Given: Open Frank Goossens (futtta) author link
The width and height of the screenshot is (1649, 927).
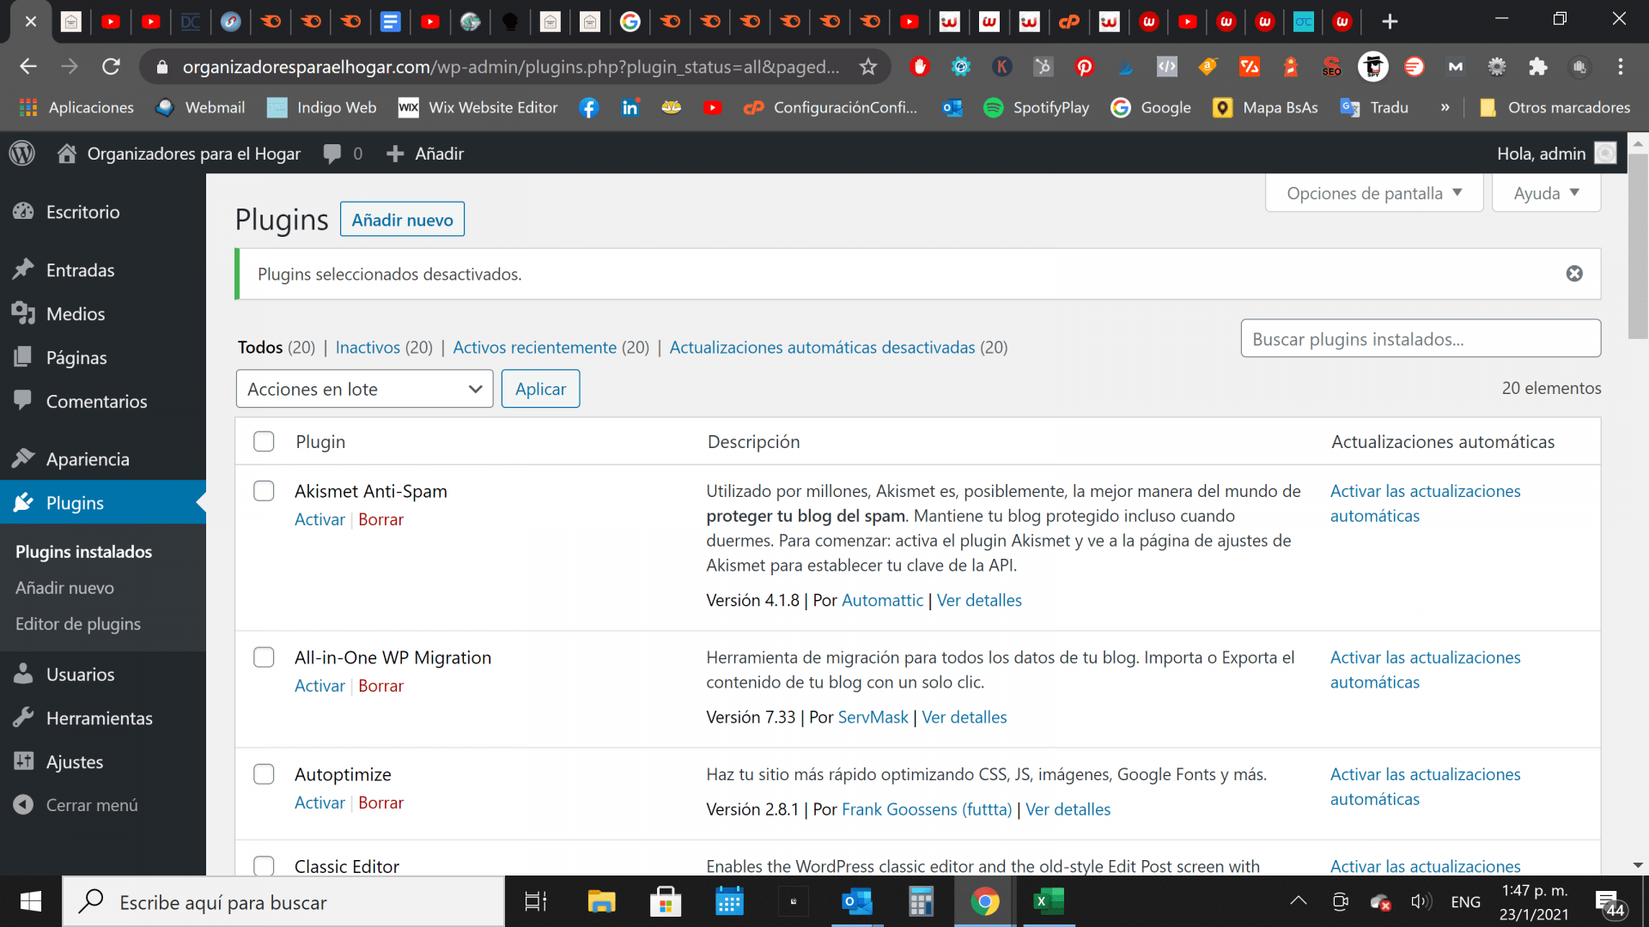Looking at the screenshot, I should (927, 809).
